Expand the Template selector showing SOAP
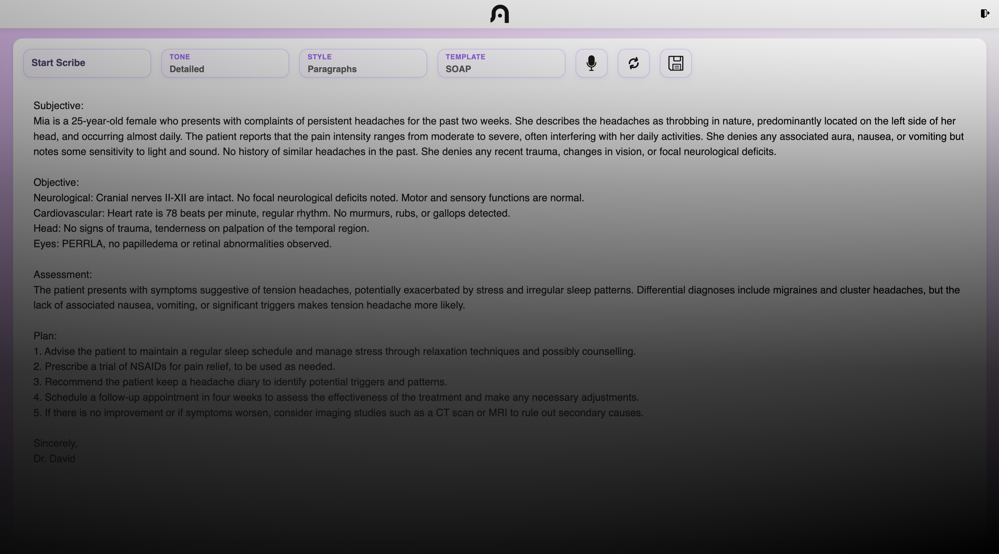The height and width of the screenshot is (554, 999). pyautogui.click(x=501, y=63)
